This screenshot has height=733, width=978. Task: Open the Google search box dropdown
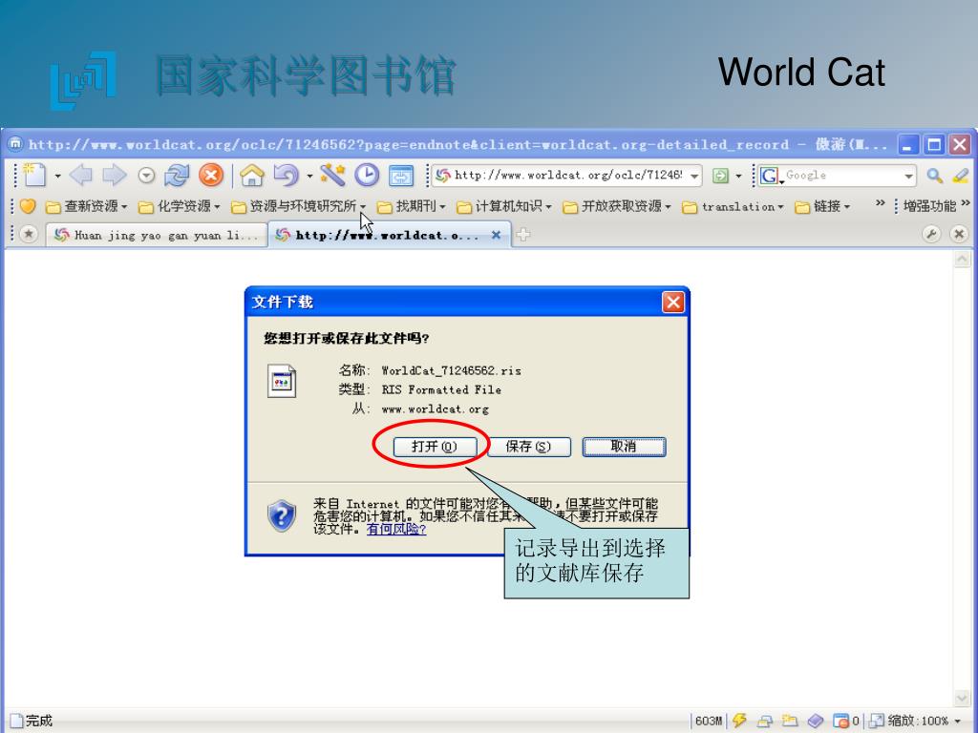tap(908, 177)
